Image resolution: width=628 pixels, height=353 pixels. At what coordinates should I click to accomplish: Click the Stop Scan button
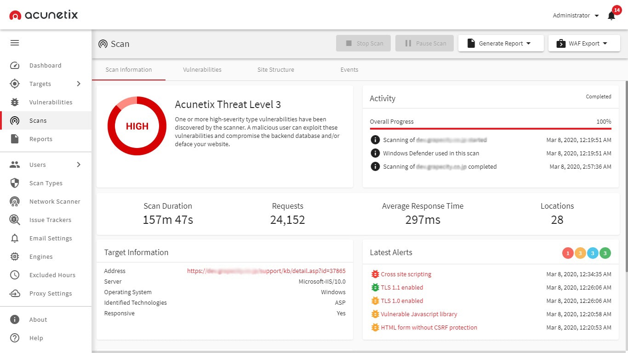363,43
